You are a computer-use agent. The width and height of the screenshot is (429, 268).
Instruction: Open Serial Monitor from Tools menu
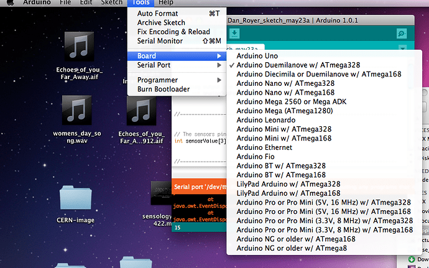pyautogui.click(x=177, y=41)
